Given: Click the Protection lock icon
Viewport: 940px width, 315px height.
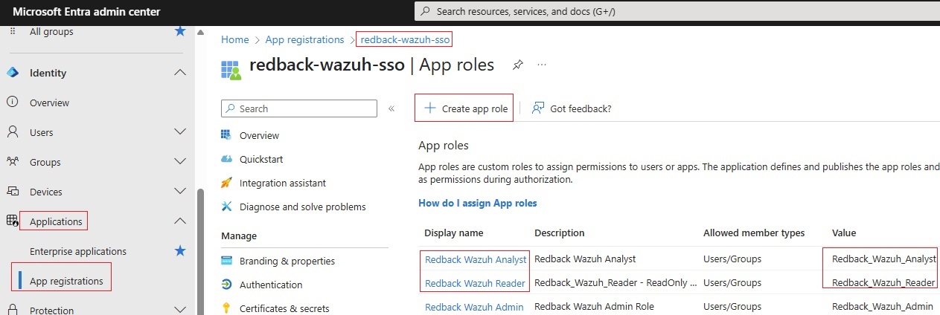Looking at the screenshot, I should pyautogui.click(x=12, y=310).
